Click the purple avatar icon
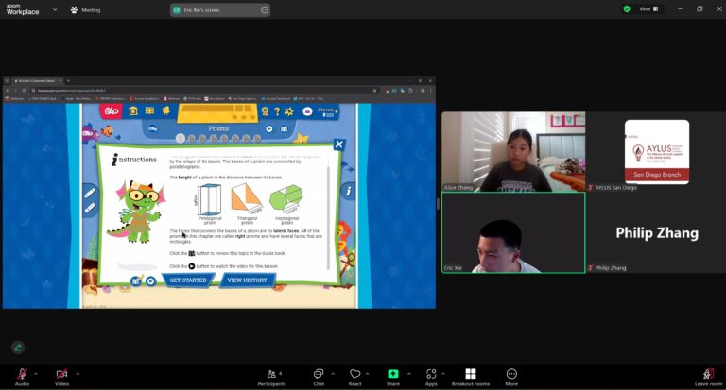 [x=307, y=111]
